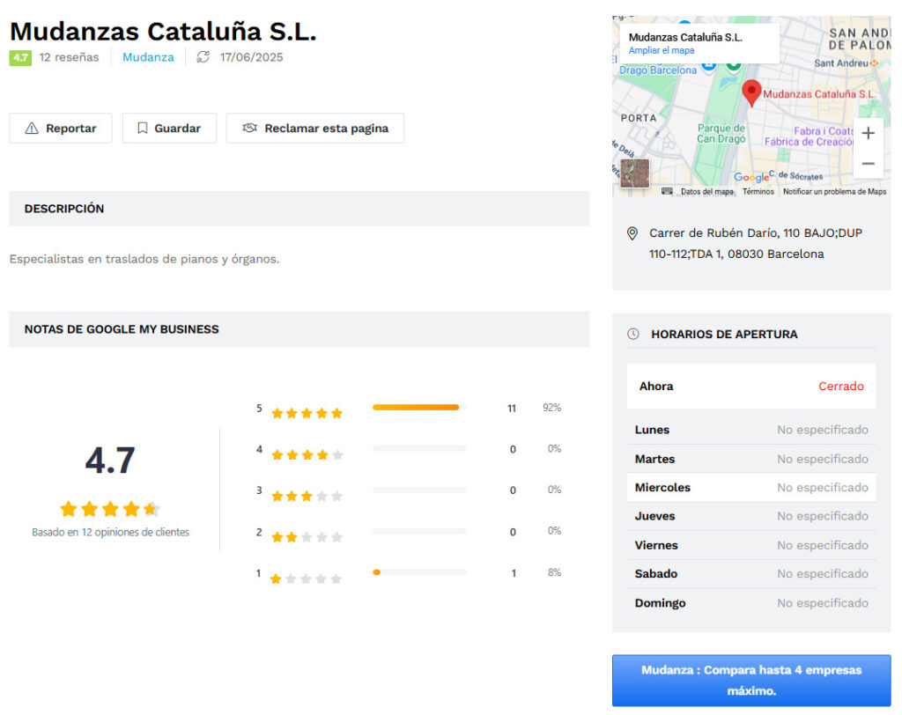Image resolution: width=902 pixels, height=715 pixels.
Task: Zoom in on the map with plus
Action: pyautogui.click(x=868, y=134)
